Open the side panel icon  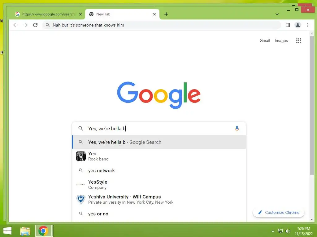pos(288,25)
